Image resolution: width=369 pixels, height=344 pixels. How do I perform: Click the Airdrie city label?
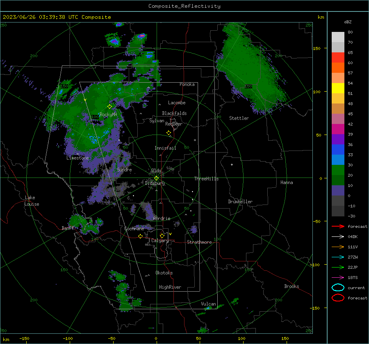(x=162, y=218)
